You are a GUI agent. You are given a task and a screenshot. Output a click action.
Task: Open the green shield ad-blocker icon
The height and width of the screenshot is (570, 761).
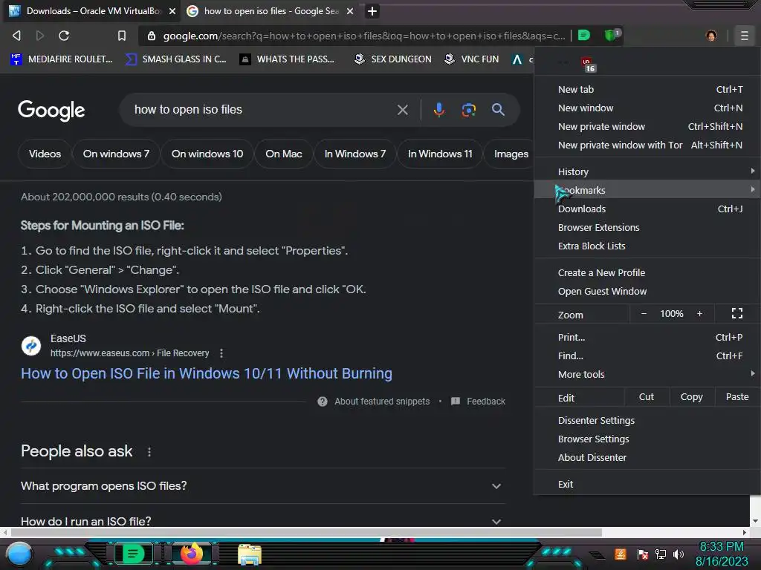point(611,35)
